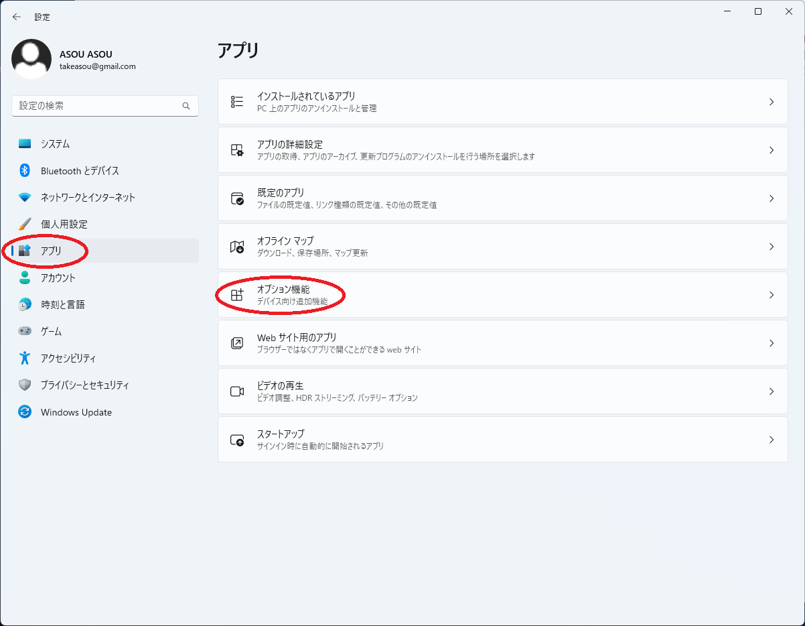Expand the インストールされているアプリ row chevron

click(x=772, y=101)
